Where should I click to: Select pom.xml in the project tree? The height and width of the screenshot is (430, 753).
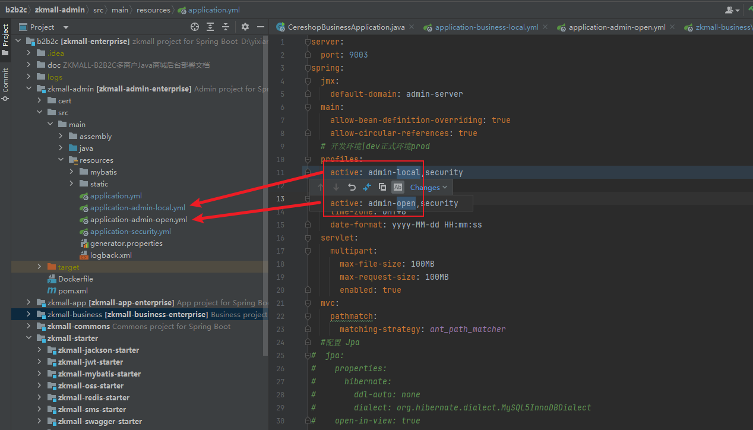coord(72,290)
